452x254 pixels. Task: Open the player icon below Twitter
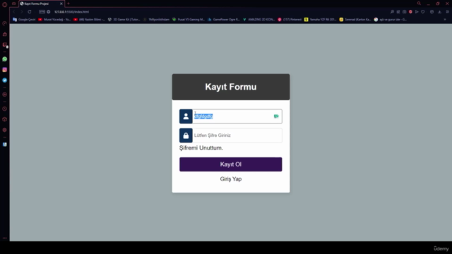click(x=5, y=95)
